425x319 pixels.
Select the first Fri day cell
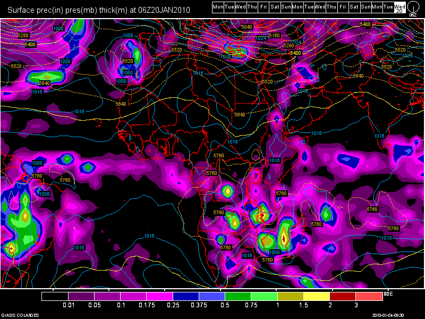[263, 7]
